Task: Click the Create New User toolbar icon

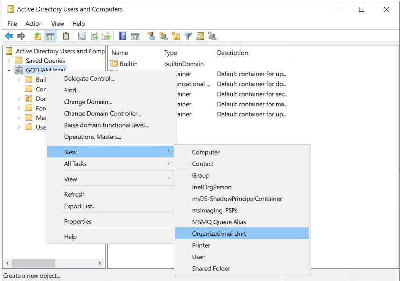Action: (x=151, y=36)
